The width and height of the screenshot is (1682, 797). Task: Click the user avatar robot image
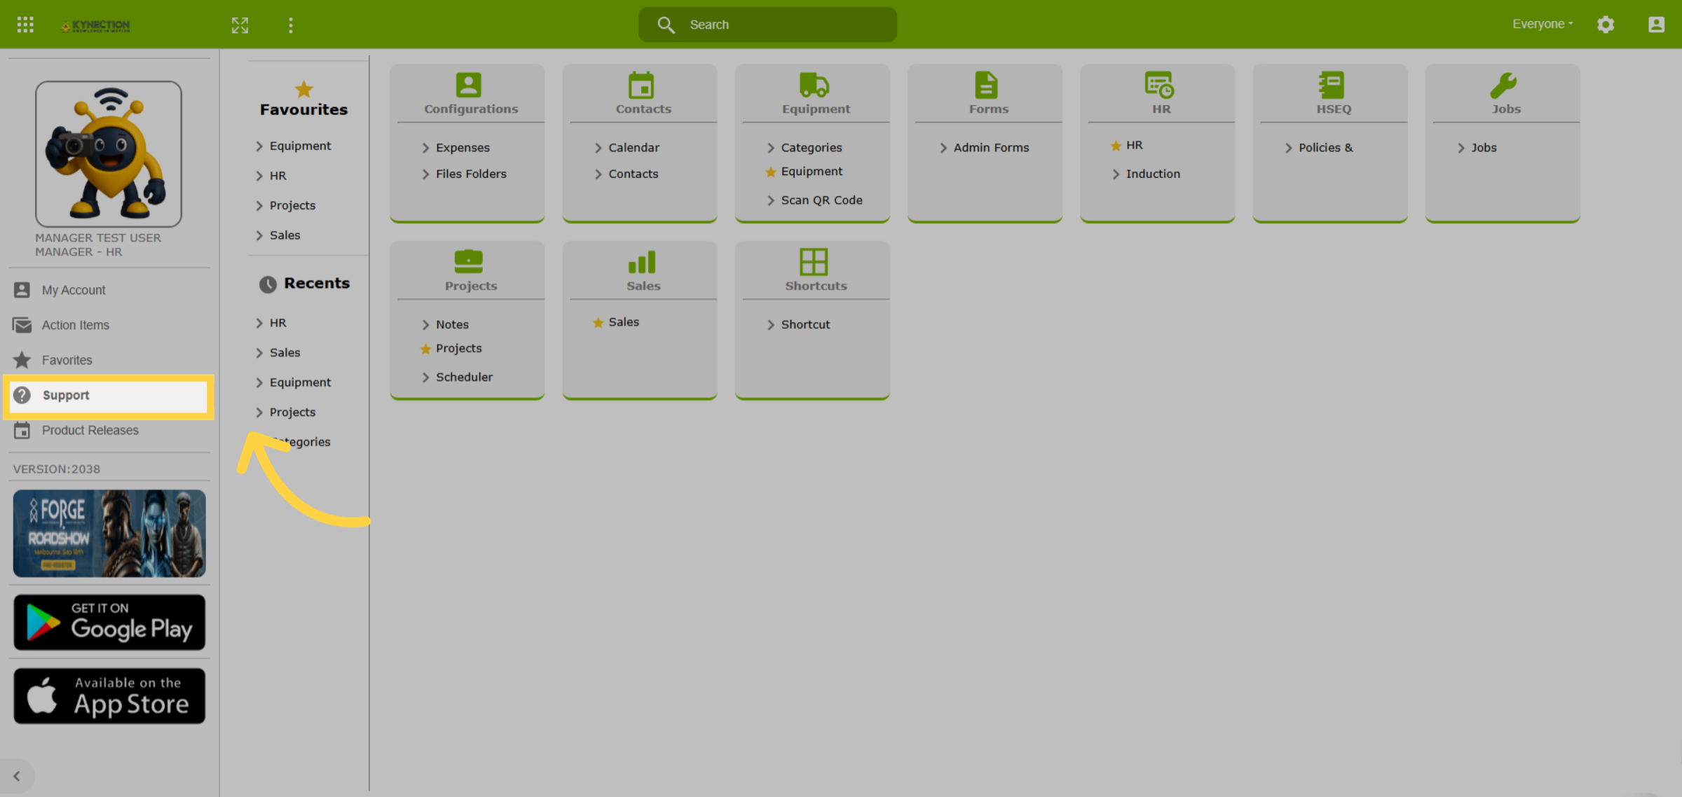(109, 154)
